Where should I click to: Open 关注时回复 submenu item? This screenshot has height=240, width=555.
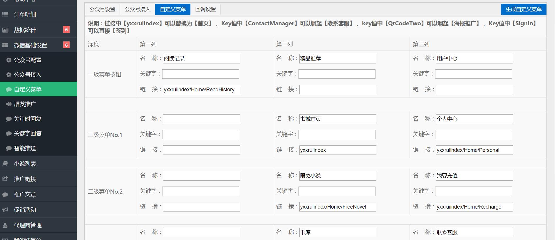38,119
